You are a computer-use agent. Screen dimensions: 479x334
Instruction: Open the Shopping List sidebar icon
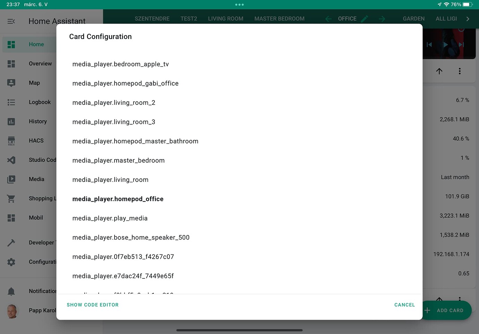point(11,199)
